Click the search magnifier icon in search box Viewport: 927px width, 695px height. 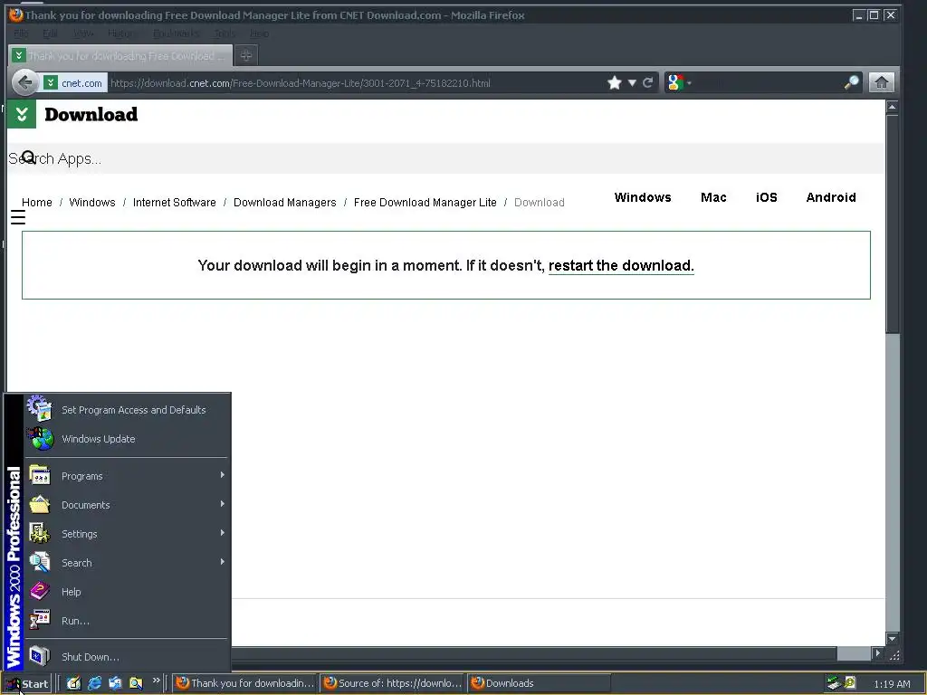click(851, 82)
